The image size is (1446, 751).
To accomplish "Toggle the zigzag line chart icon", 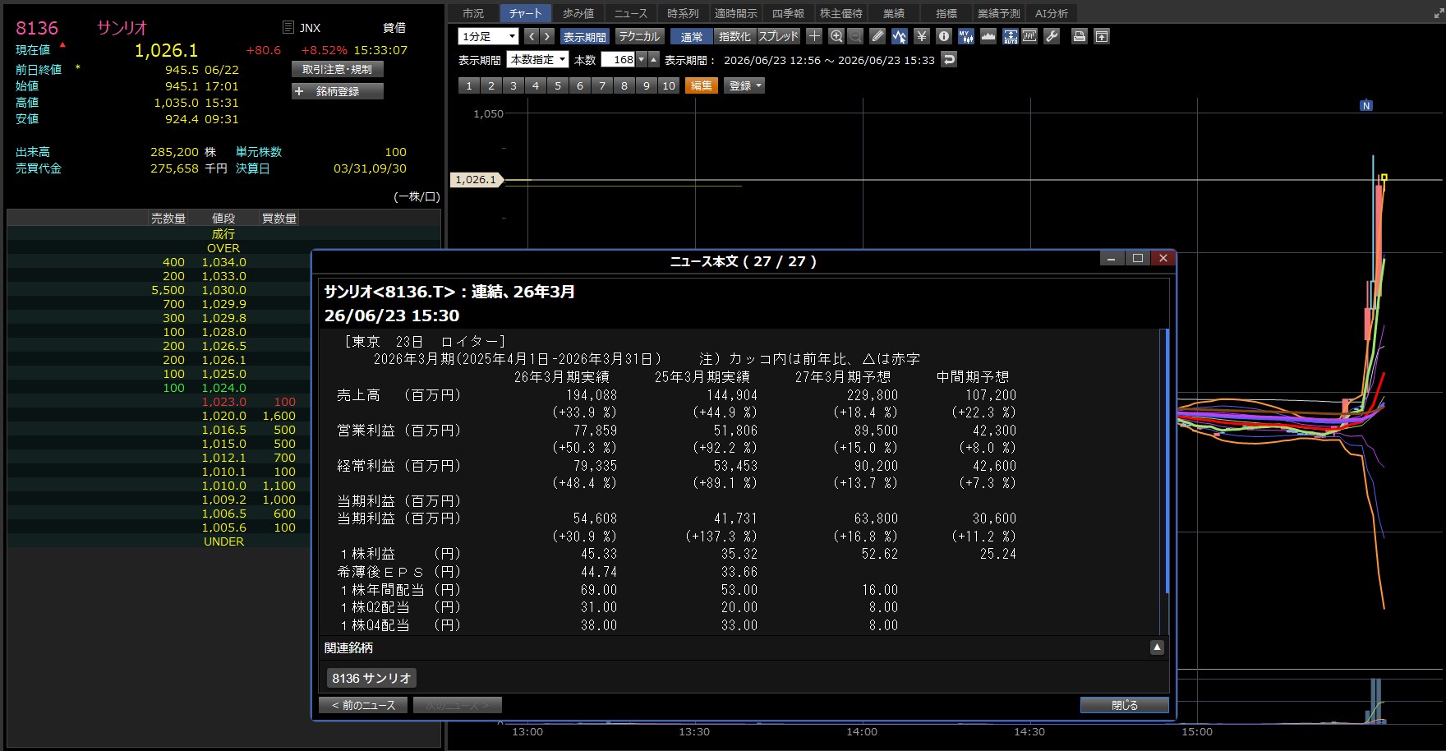I will (900, 36).
